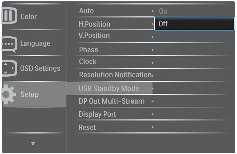Open the DP Out Multi-Stream setting

click(111, 101)
